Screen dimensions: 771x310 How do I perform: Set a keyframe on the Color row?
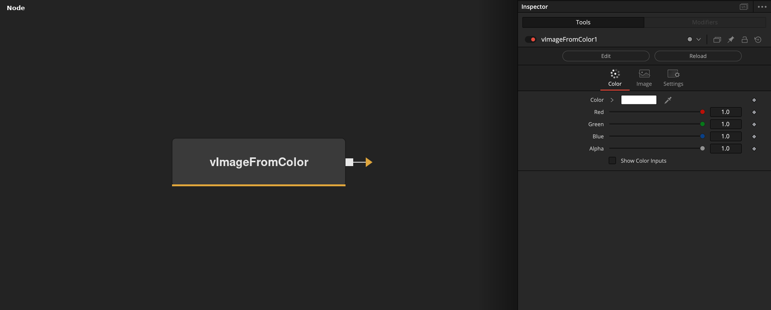coord(754,100)
